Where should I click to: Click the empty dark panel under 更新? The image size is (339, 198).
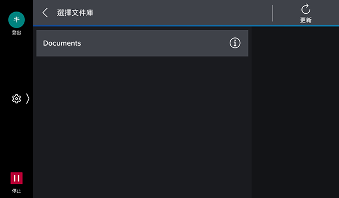(295, 112)
